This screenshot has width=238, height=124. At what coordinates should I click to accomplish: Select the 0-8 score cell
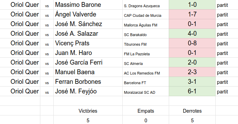pyautogui.click(x=192, y=43)
